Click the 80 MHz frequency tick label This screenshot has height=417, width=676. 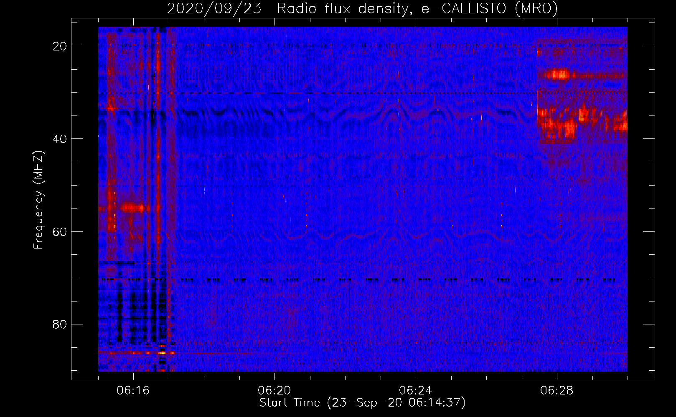point(60,324)
